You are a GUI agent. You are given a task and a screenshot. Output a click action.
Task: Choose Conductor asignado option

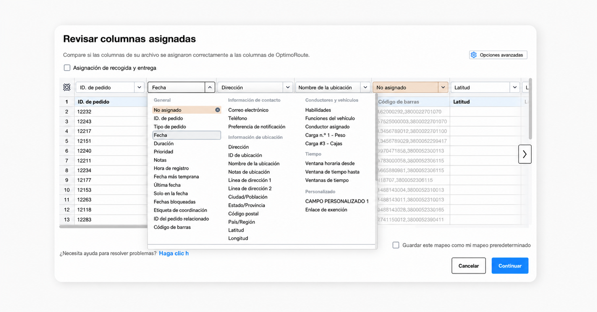click(x=327, y=127)
